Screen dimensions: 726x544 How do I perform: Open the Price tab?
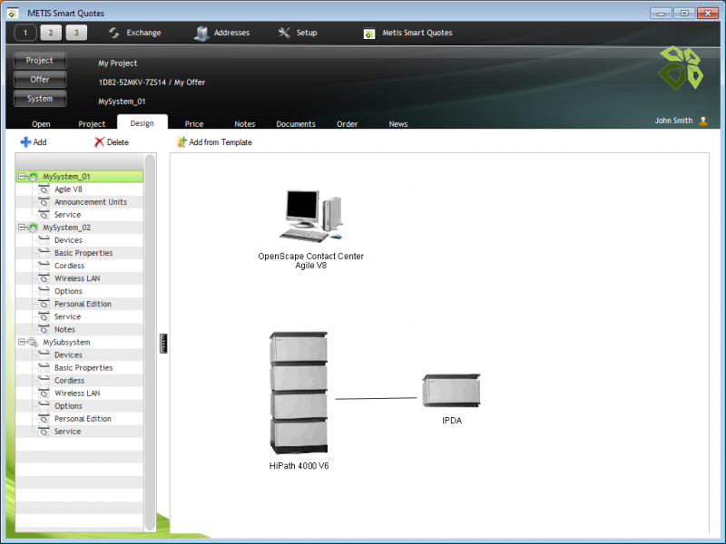[x=194, y=123]
